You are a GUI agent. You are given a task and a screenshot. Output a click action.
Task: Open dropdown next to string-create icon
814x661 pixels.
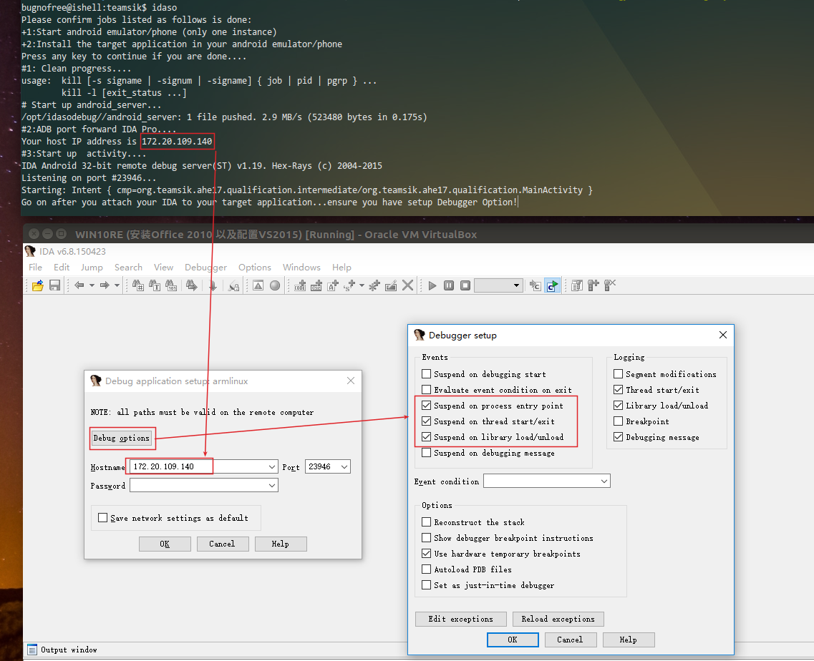pyautogui.click(x=362, y=285)
